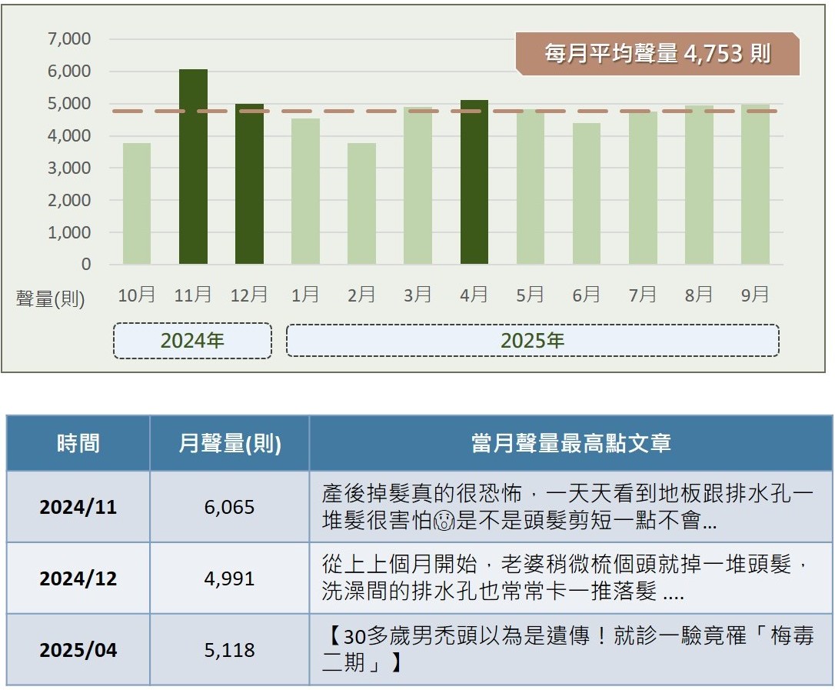Click the 當月聲量最高點文章 column header
Viewport: 835px width, 690px height.
click(571, 443)
